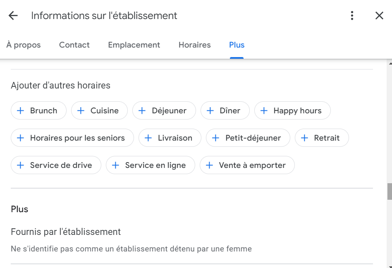This screenshot has width=392, height=268.
Task: Add Petit-déjeuner hours
Action: (248, 138)
